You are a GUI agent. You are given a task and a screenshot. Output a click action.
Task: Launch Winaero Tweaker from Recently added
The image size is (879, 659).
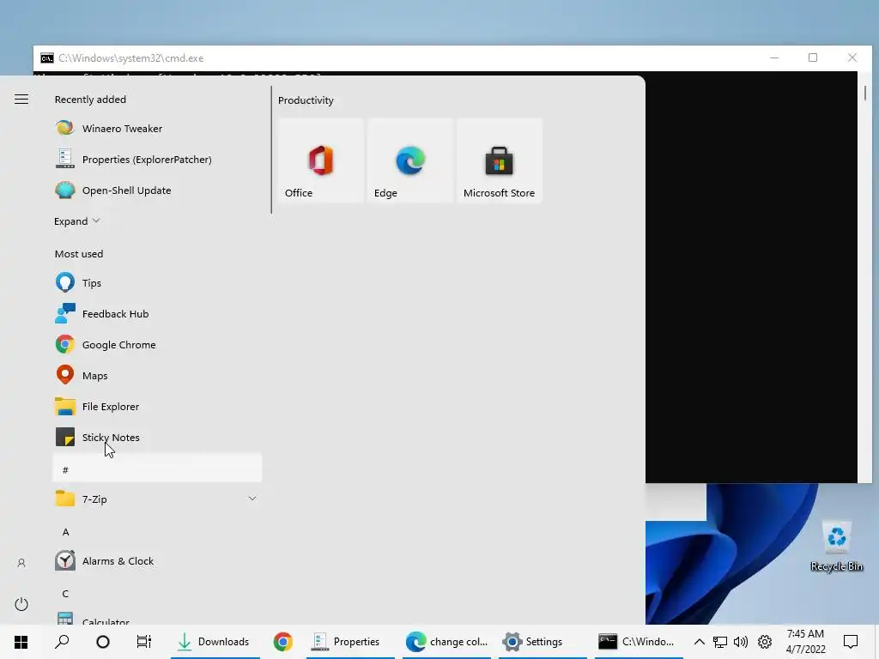coord(157,129)
